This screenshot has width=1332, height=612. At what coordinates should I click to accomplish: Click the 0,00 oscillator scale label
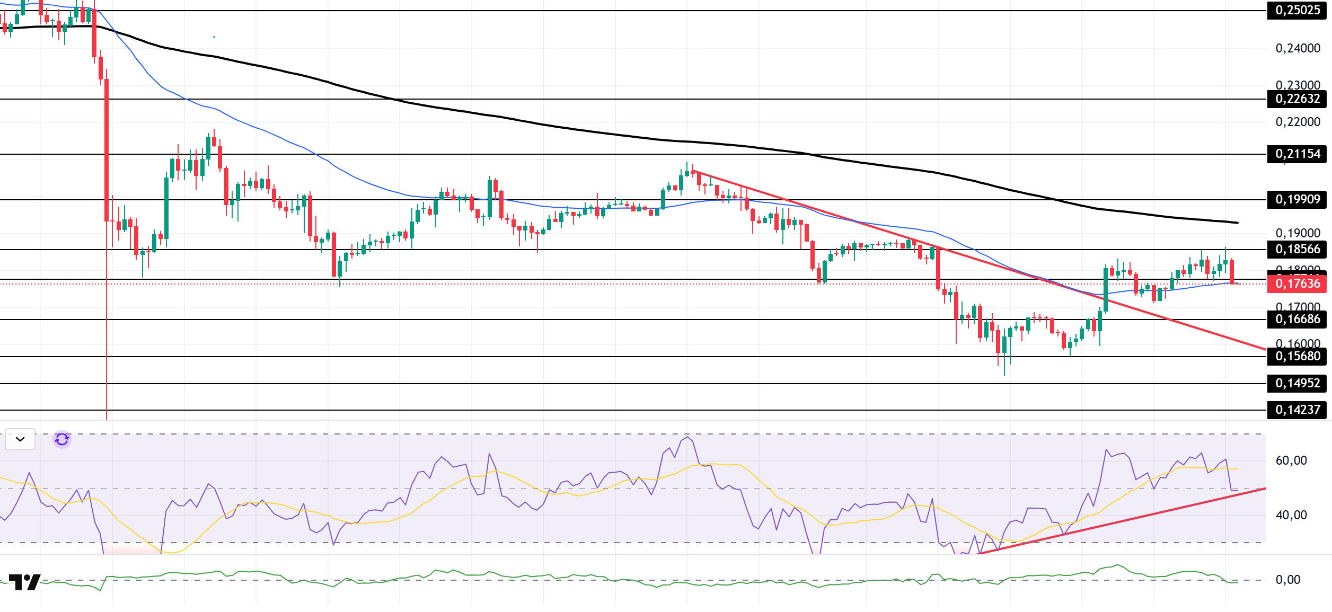pyautogui.click(x=1287, y=580)
